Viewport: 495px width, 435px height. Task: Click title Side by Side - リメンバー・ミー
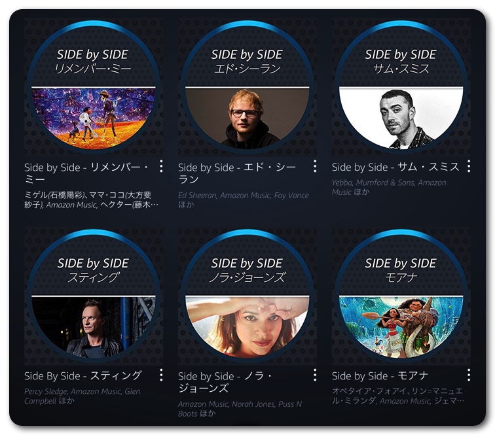point(86,173)
